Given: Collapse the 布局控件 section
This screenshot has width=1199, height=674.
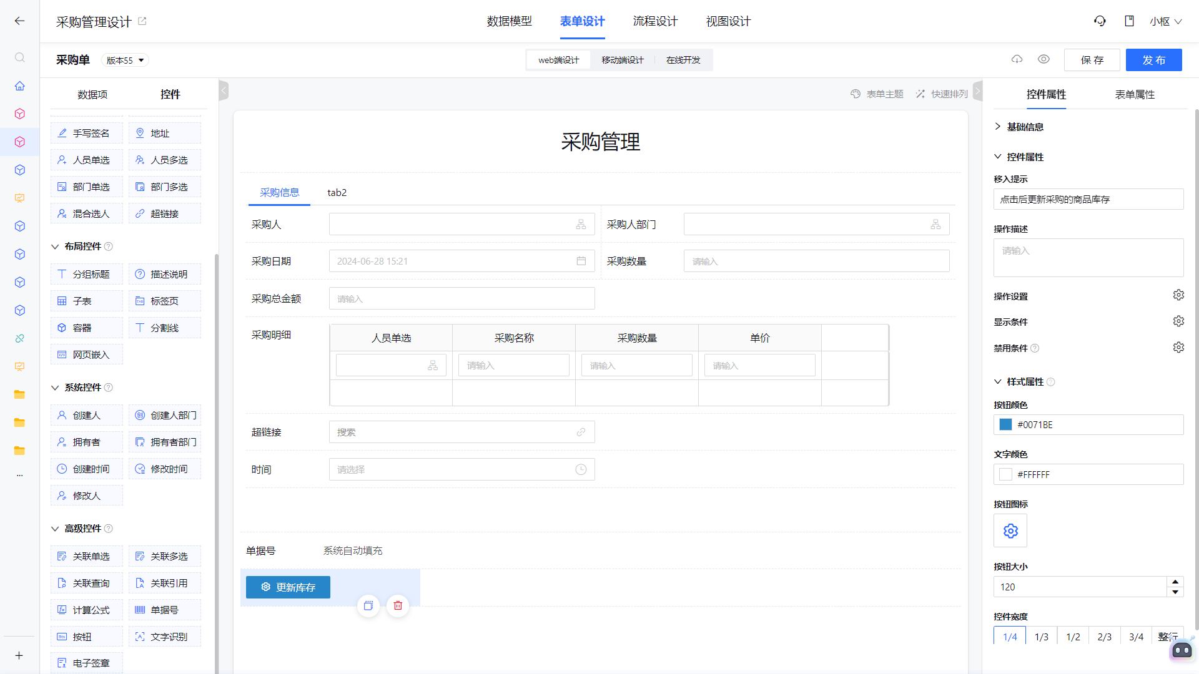Looking at the screenshot, I should point(55,247).
